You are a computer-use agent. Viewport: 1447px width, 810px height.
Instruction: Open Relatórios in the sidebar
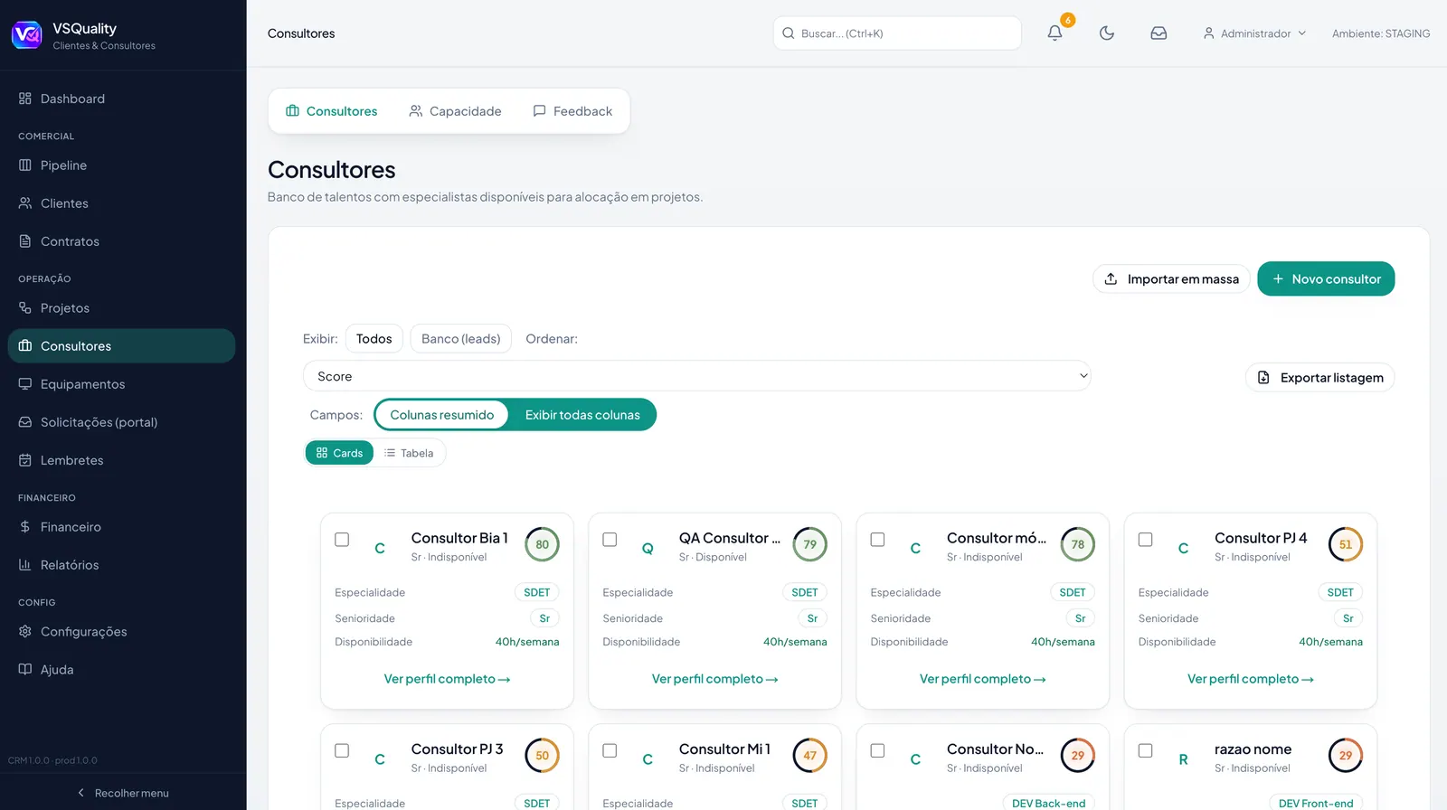[x=121, y=565]
